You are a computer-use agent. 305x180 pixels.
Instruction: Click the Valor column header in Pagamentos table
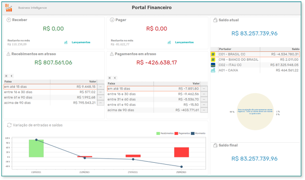coord(177,84)
